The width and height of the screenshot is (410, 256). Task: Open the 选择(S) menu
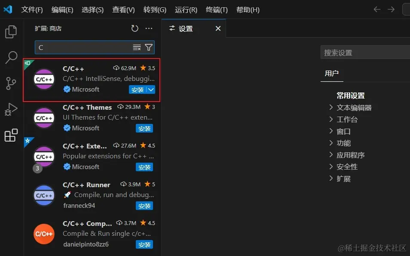(x=92, y=10)
